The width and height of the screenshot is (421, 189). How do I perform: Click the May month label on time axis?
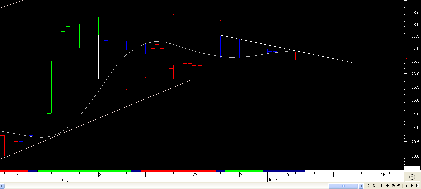(65, 180)
